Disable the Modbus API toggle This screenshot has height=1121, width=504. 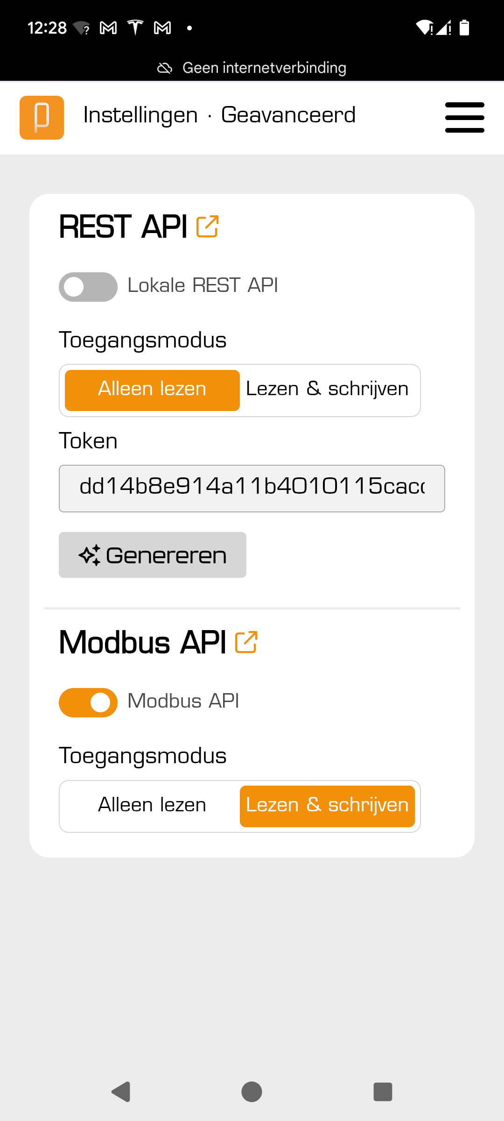[88, 702]
